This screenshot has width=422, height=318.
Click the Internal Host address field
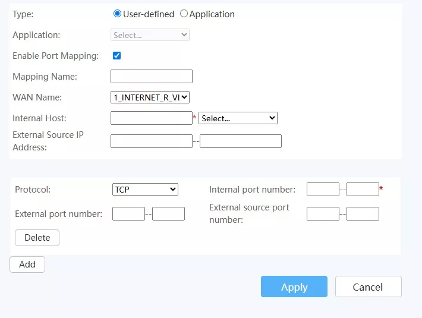coord(152,118)
